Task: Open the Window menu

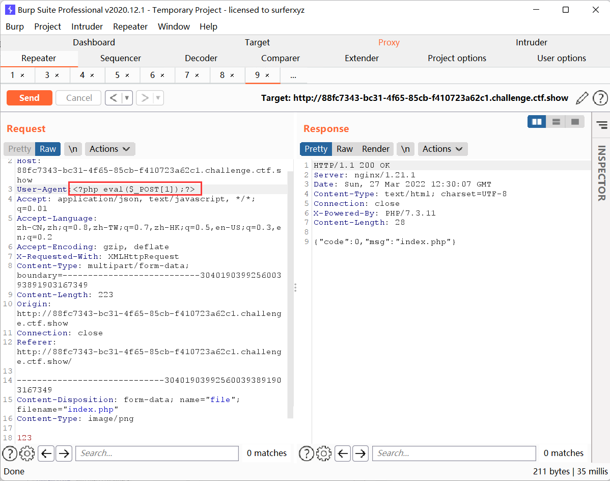Action: pyautogui.click(x=174, y=26)
